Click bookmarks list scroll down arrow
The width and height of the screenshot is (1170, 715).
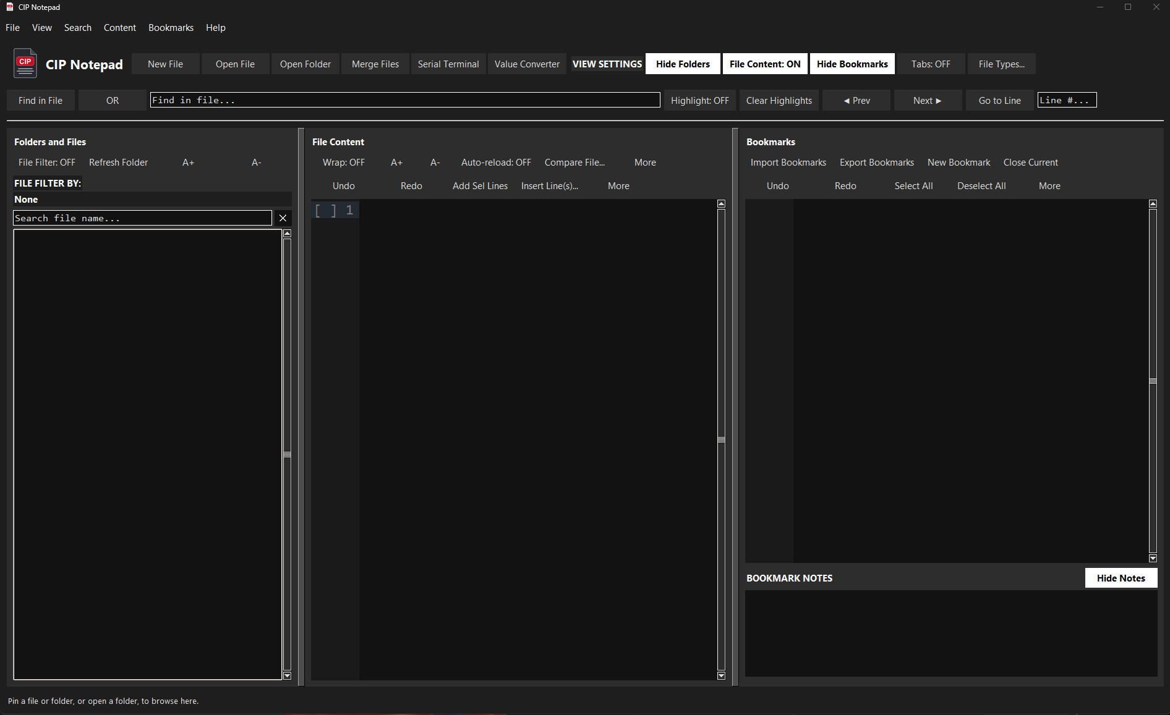tap(1153, 558)
